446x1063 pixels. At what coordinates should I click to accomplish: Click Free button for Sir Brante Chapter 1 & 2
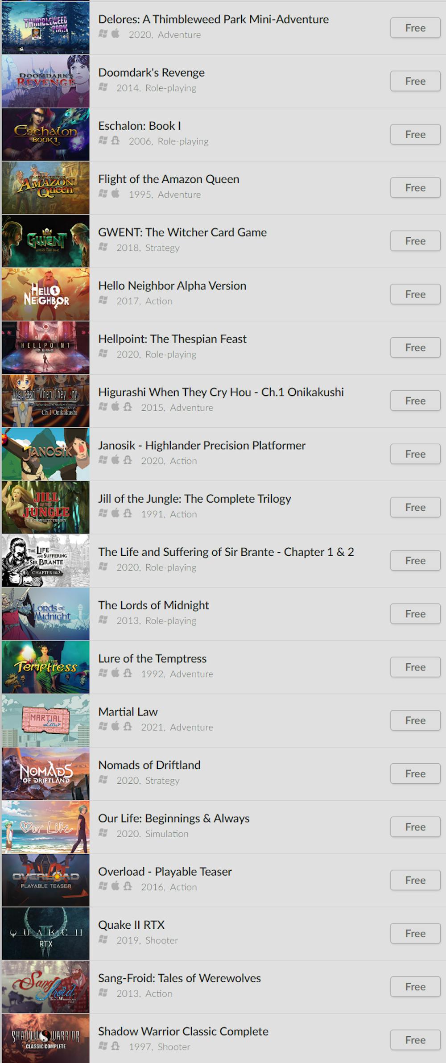[415, 561]
